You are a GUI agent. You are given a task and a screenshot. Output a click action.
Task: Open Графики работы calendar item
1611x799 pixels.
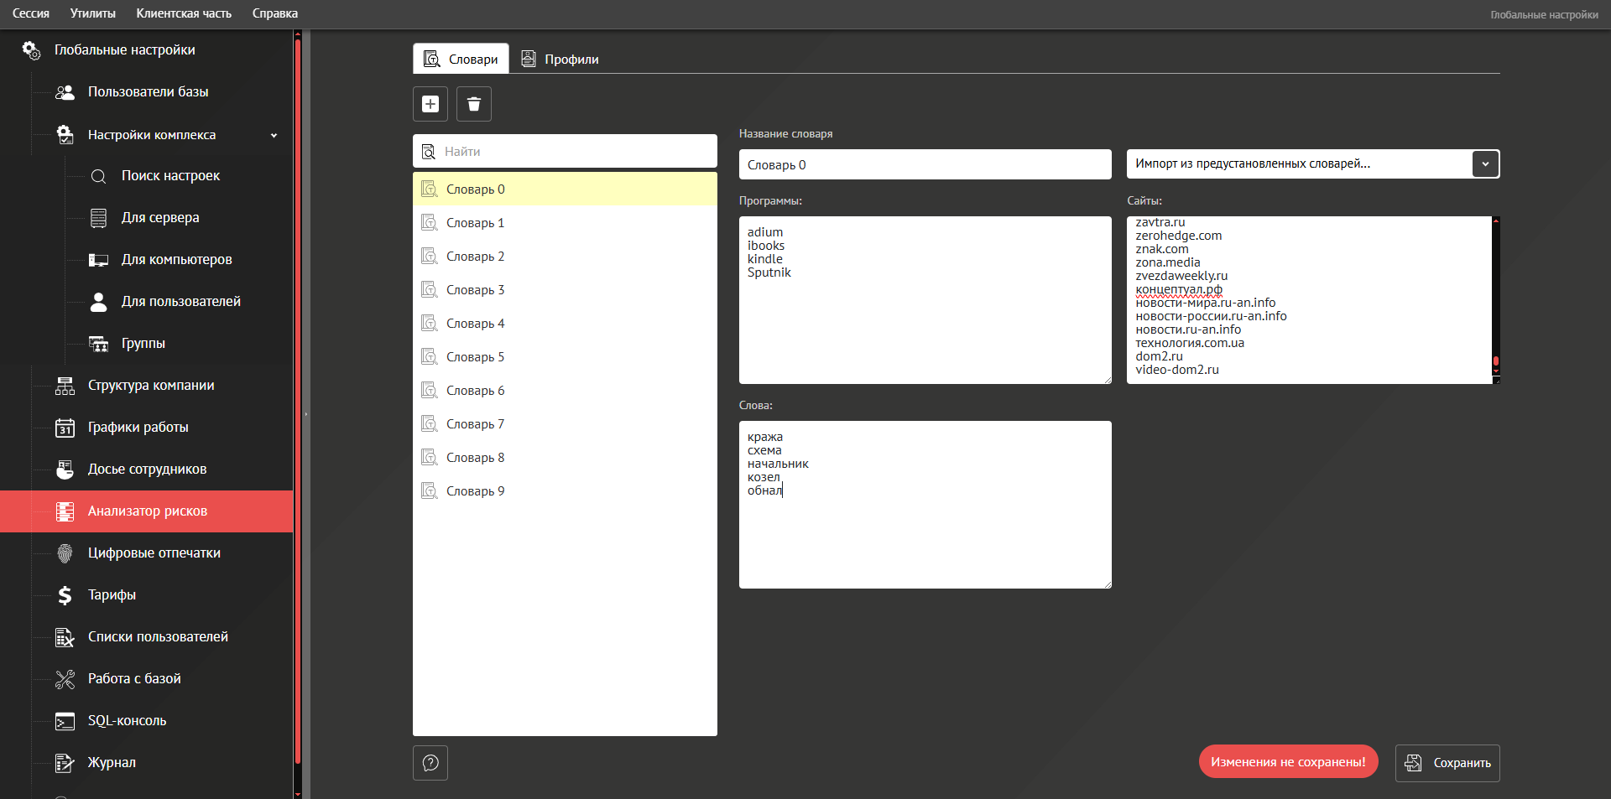[x=138, y=428]
